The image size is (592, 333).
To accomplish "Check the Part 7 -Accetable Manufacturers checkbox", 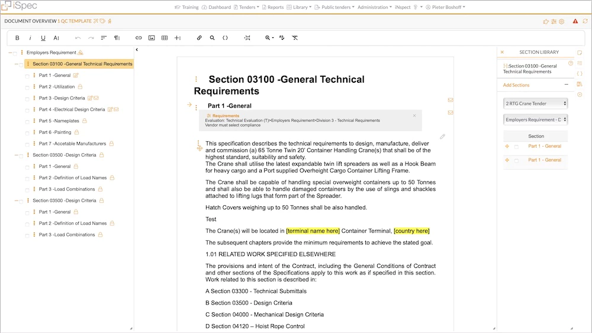I will [x=27, y=144].
